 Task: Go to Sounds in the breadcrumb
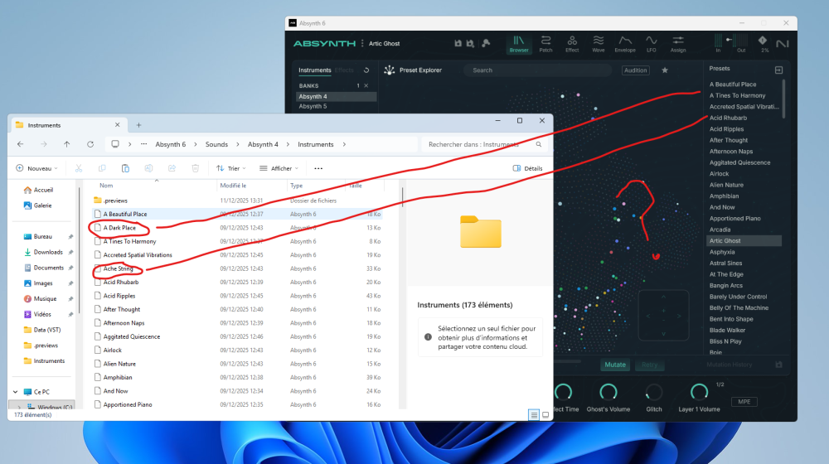coord(216,144)
